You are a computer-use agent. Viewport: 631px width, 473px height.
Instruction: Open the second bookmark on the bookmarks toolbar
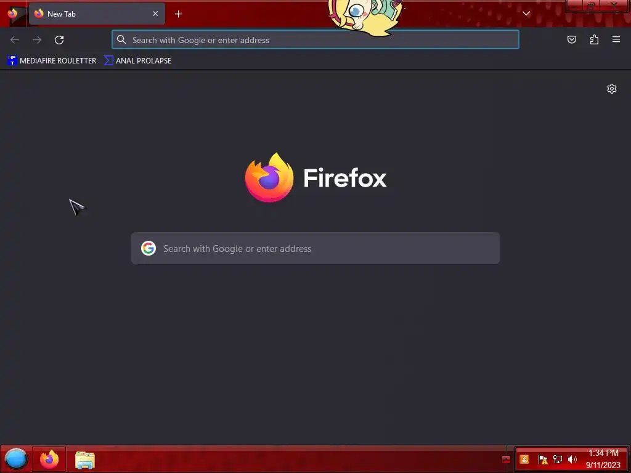tap(137, 61)
